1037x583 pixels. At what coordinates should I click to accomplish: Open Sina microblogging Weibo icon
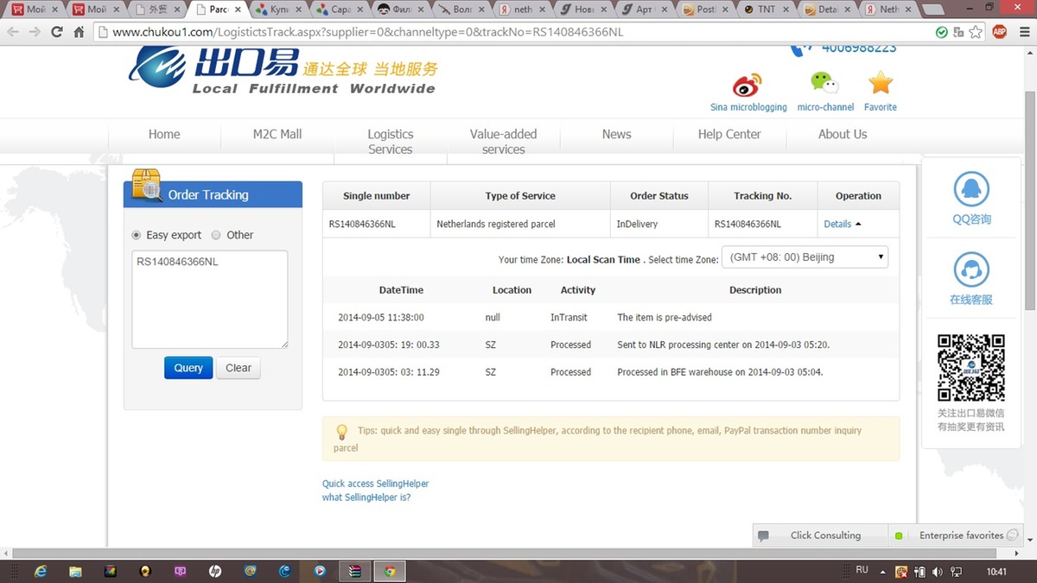[748, 85]
